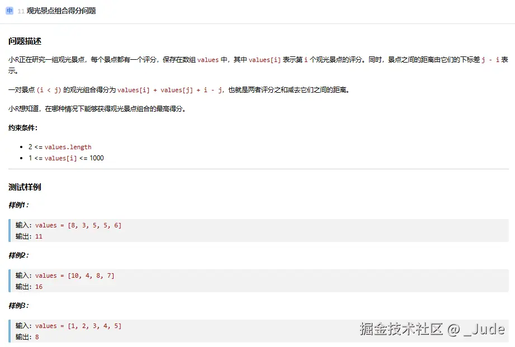Click the problem number 11
This screenshot has height=347, width=515.
21,11
